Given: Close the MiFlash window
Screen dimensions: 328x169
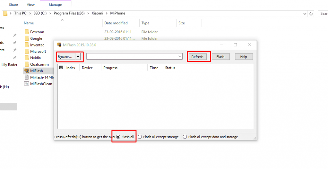Looking at the screenshot, I should 249,45.
